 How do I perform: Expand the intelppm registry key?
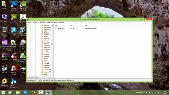40,25
